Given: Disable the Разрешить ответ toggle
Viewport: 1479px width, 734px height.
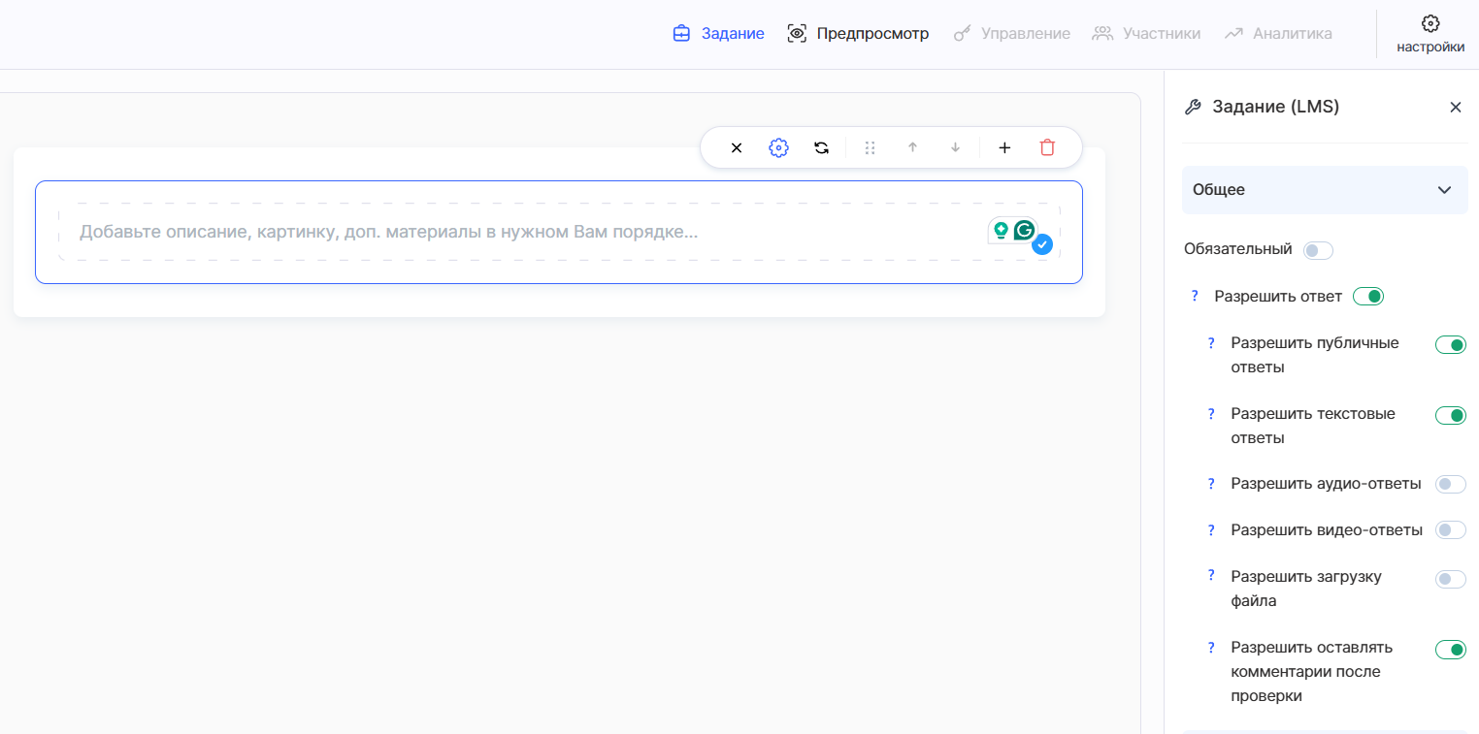Looking at the screenshot, I should 1367,297.
